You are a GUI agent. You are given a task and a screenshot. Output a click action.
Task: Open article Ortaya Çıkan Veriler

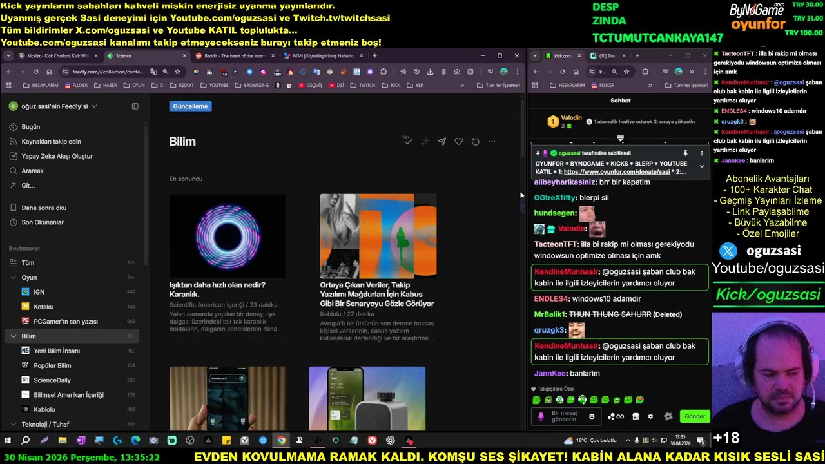pos(377,294)
